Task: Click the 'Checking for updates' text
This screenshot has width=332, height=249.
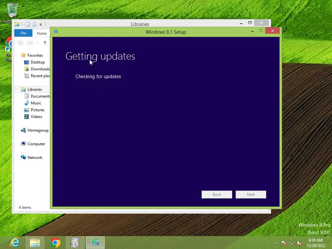Action: pos(98,77)
